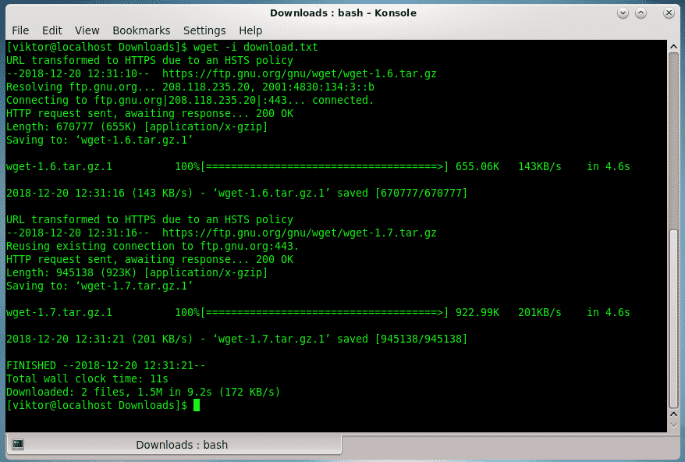Click the wget-1.6.tar.gz.1 progress bar
The image size is (685, 462).
(324, 166)
